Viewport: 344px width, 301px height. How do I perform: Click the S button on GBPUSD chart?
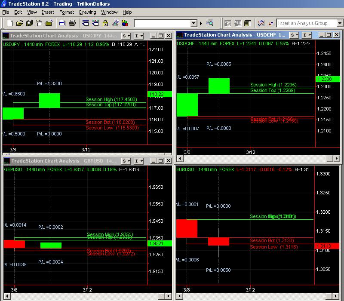point(124,161)
